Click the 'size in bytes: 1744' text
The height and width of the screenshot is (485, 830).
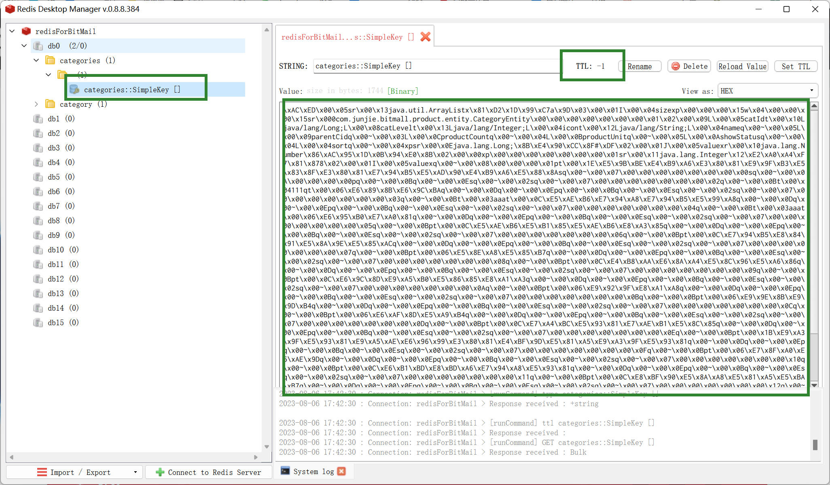point(345,91)
